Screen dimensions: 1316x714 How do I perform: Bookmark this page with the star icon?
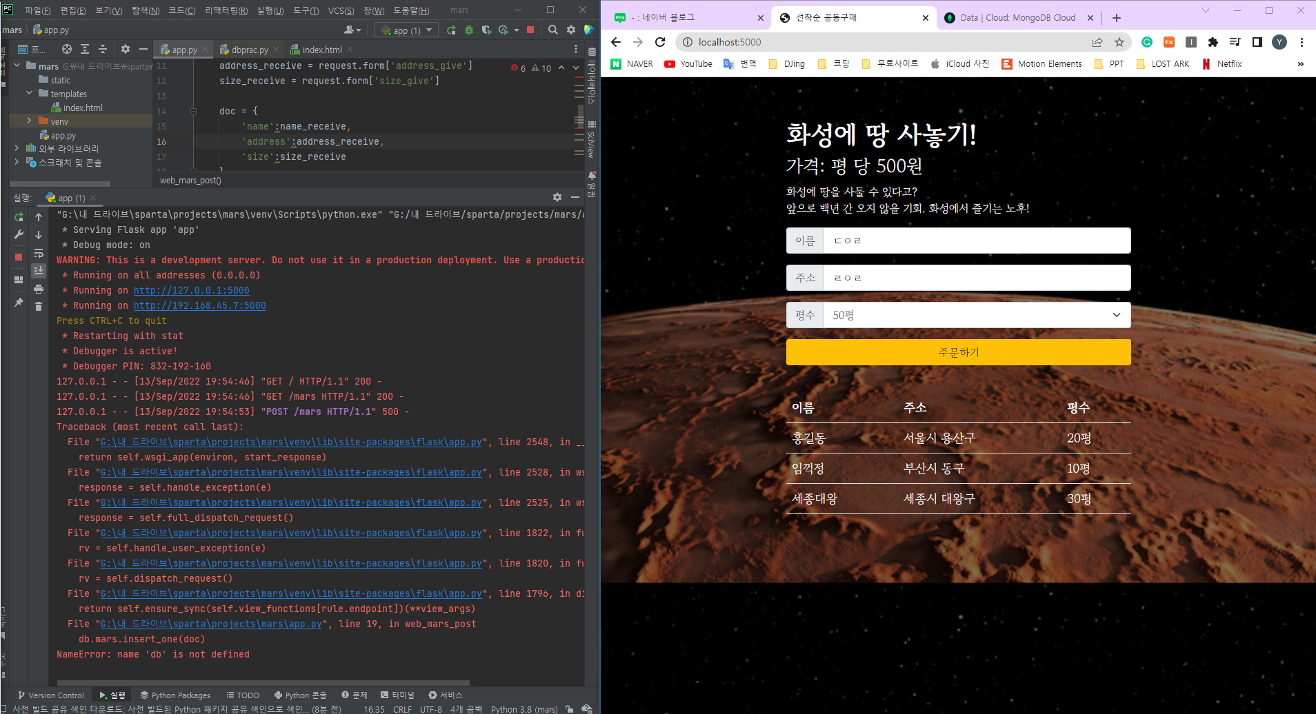[x=1119, y=42]
